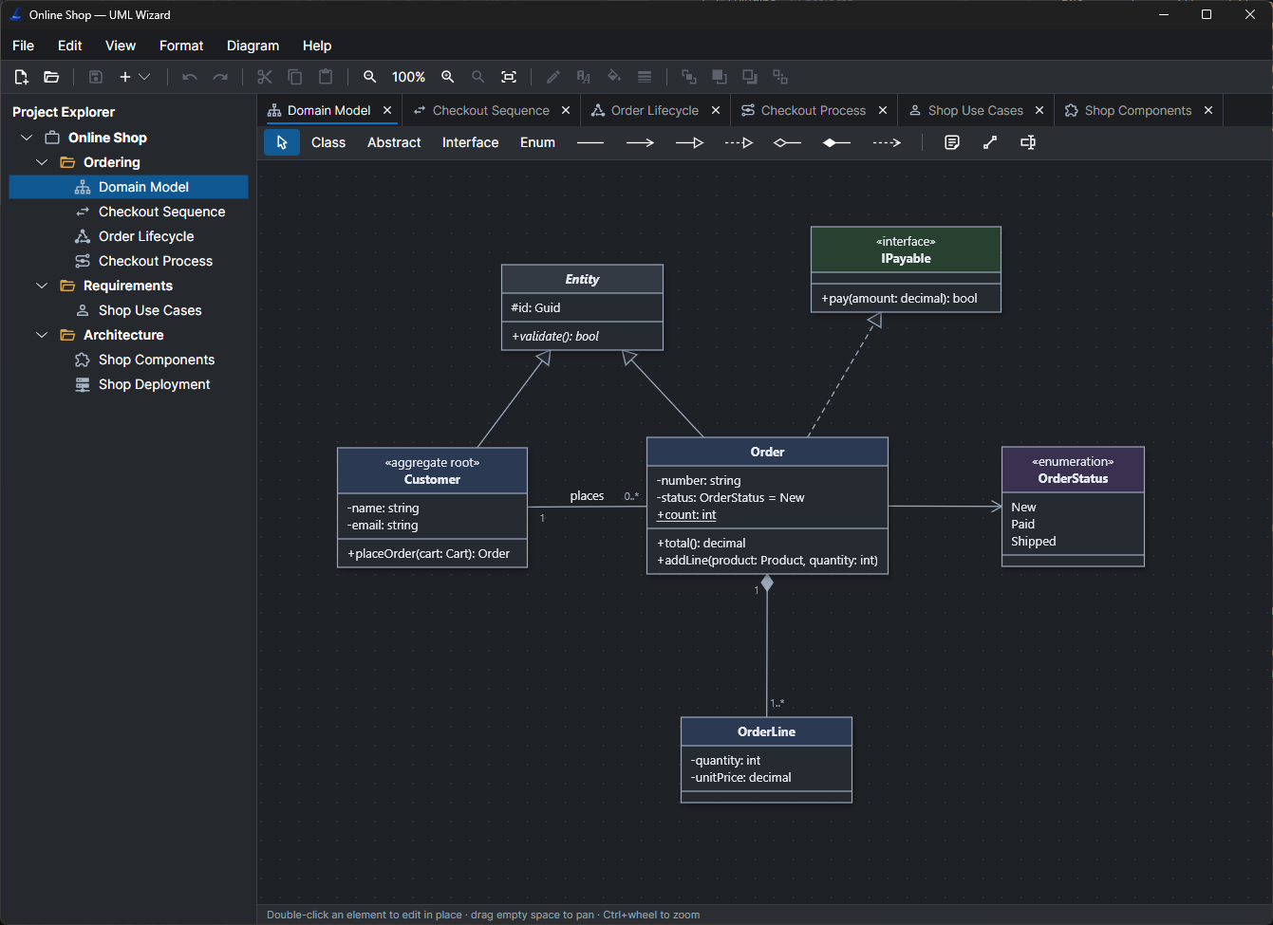Select the generalization hollow-arrow connector tool
Viewport: 1273px width, 925px height.
tap(689, 142)
